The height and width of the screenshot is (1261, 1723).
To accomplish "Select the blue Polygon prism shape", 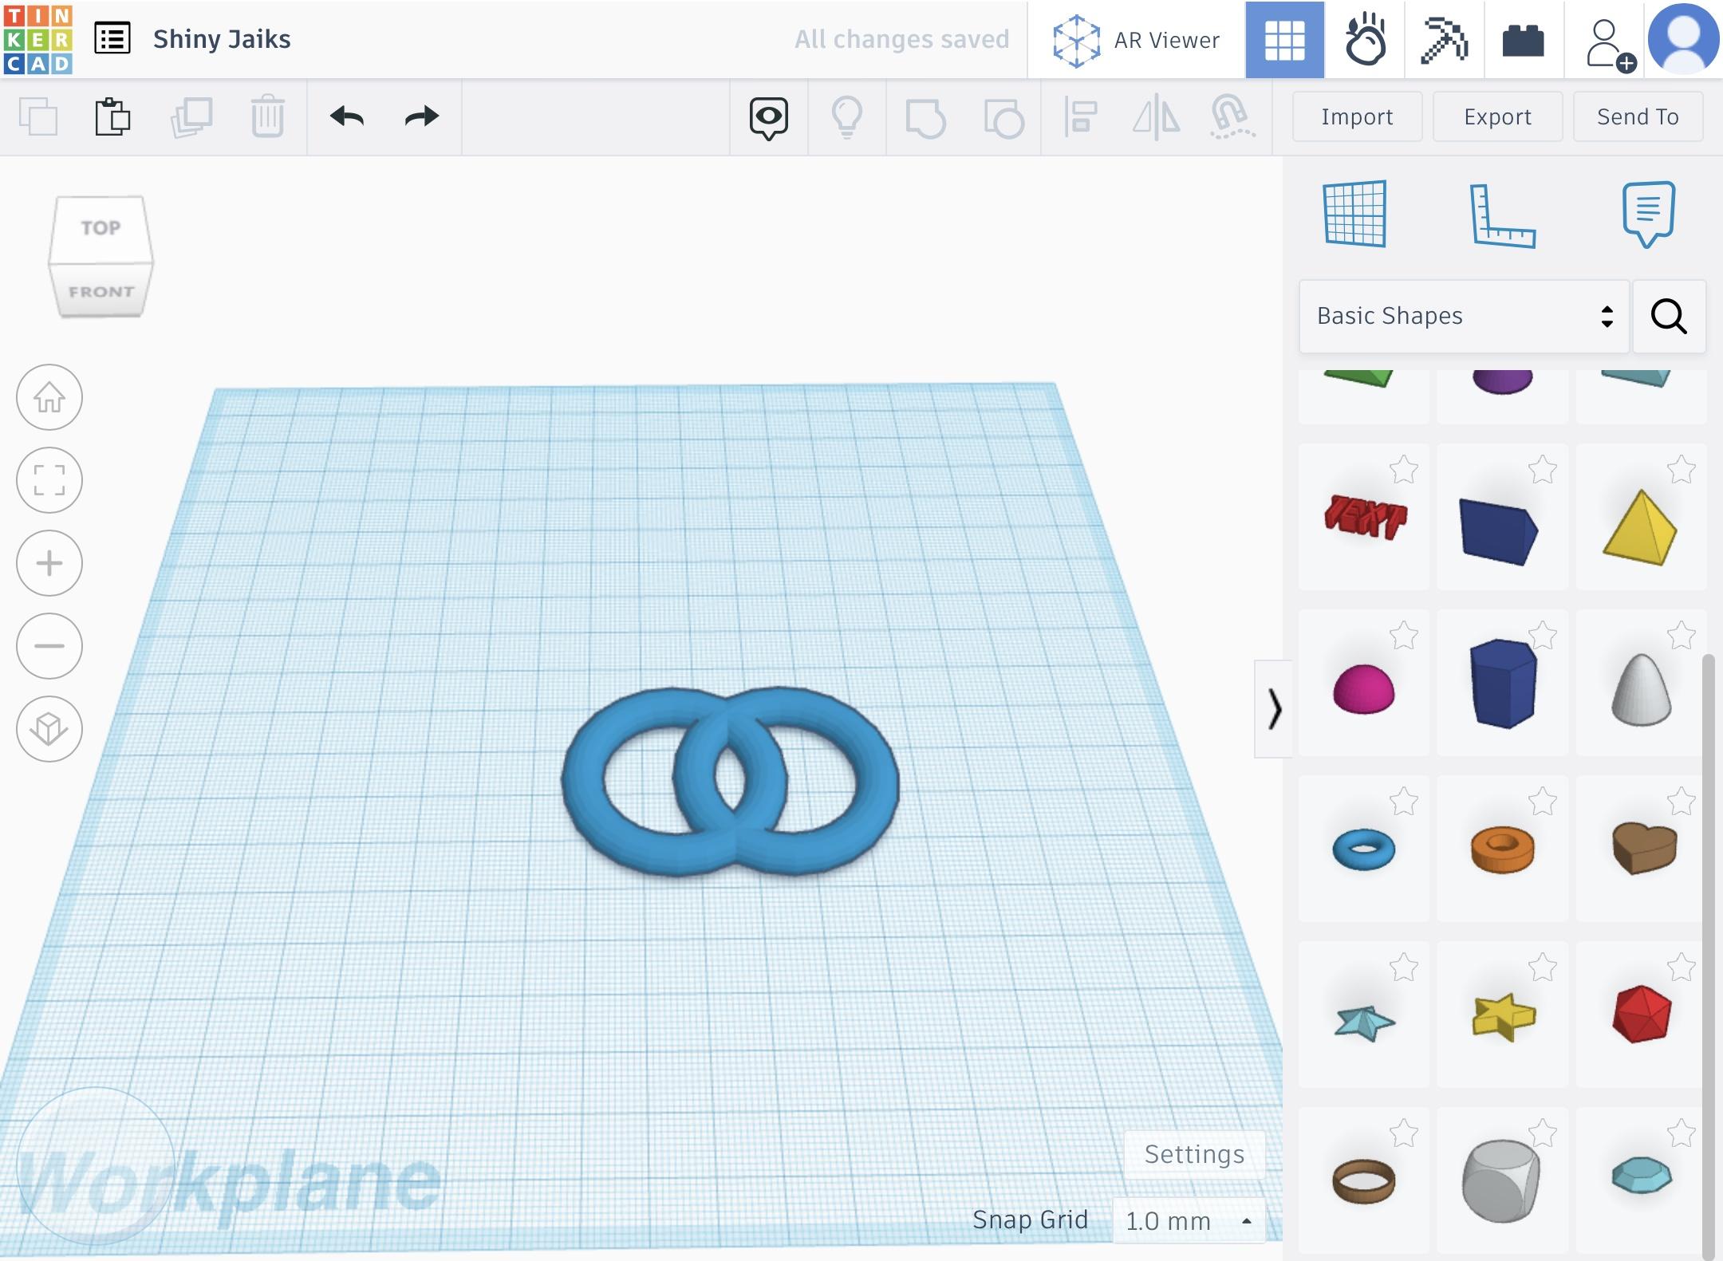I will [x=1502, y=684].
